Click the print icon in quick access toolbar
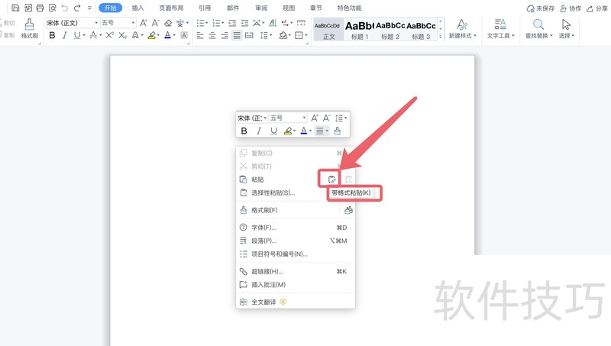This screenshot has width=611, height=346. click(x=40, y=8)
